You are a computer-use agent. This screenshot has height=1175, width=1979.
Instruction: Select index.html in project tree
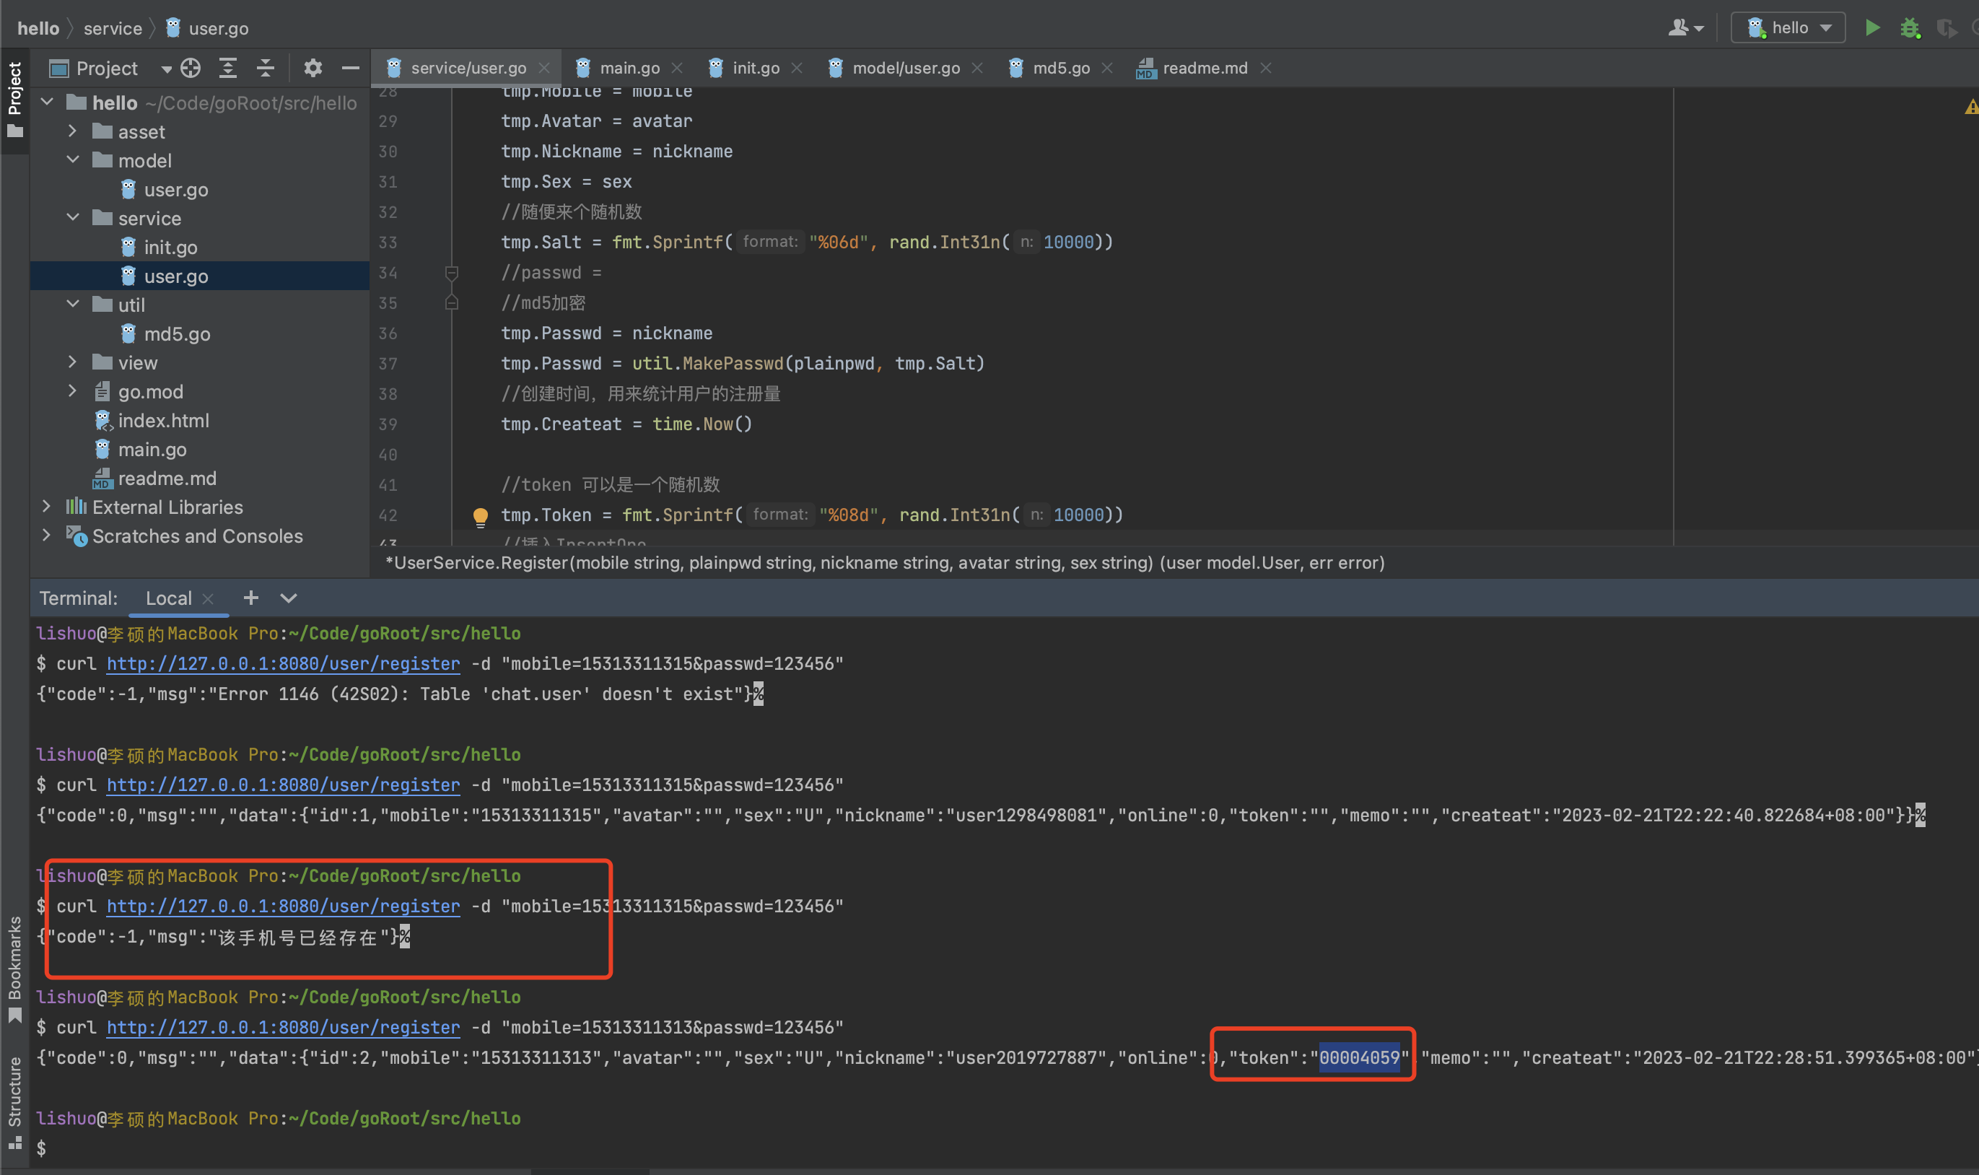[x=163, y=421]
